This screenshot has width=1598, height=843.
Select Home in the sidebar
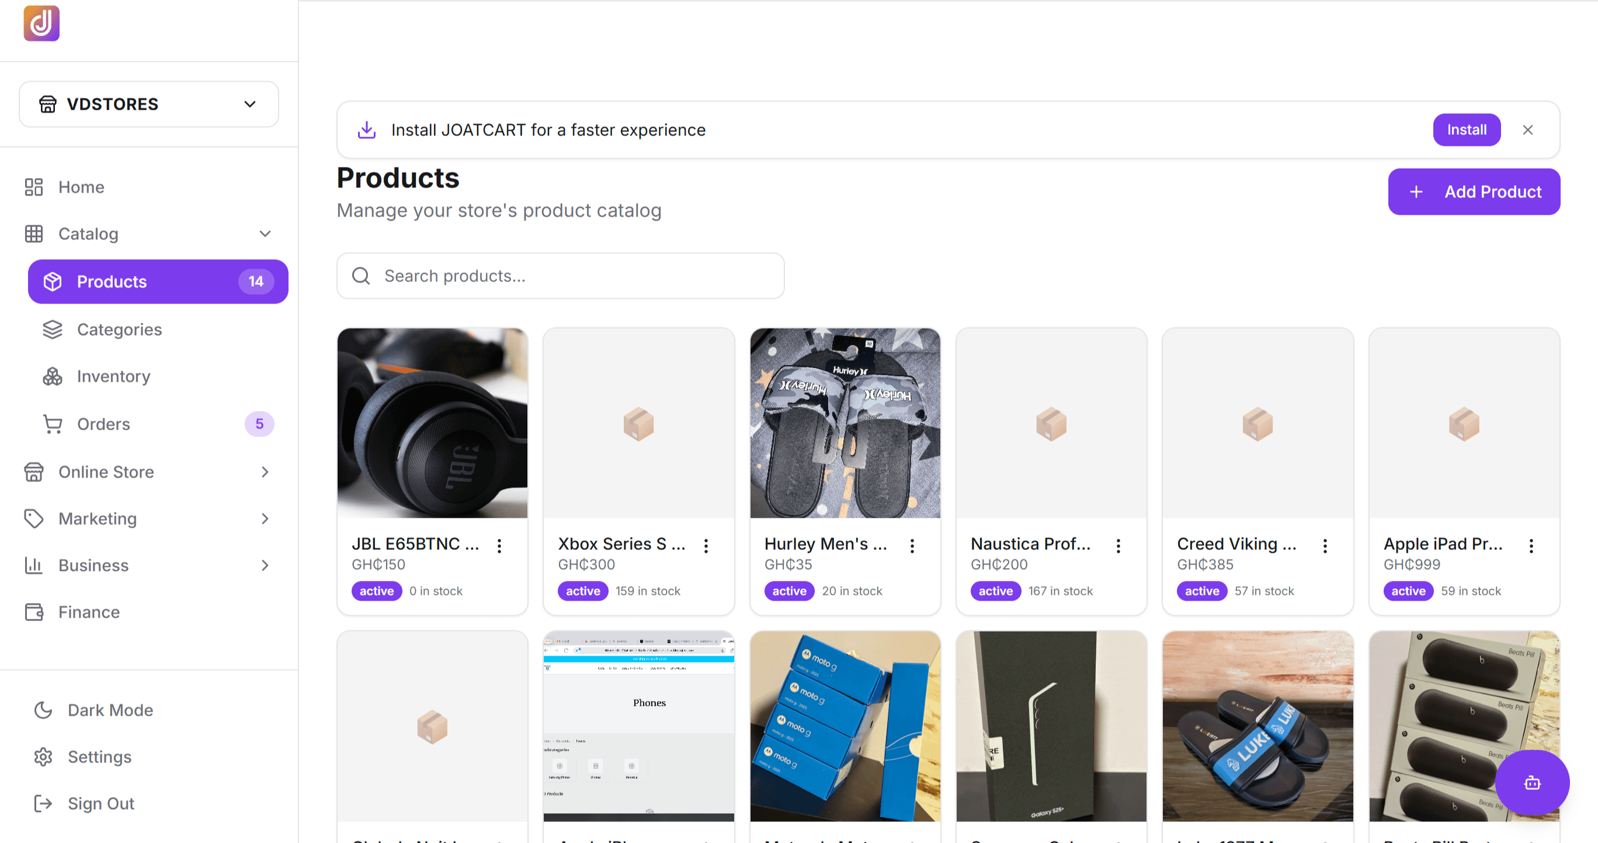pyautogui.click(x=81, y=187)
